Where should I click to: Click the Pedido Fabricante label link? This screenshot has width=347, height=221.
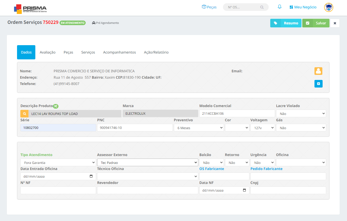pyautogui.click(x=266, y=169)
